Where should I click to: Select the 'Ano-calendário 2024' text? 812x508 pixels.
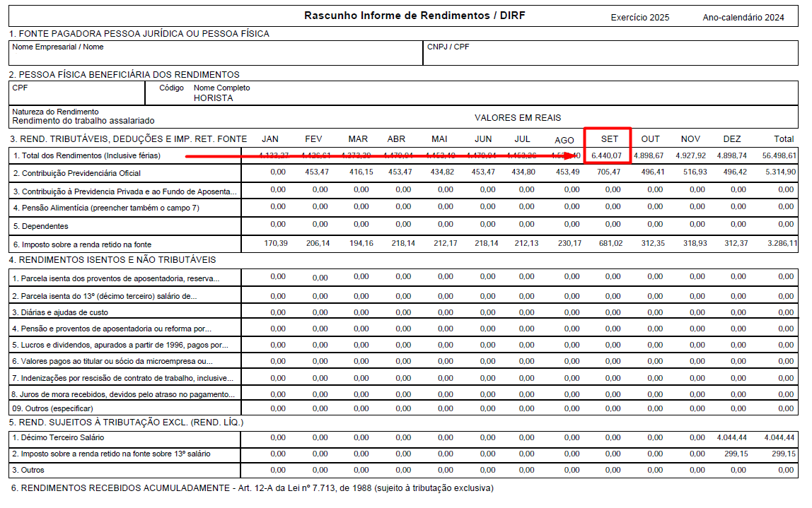[x=743, y=18]
